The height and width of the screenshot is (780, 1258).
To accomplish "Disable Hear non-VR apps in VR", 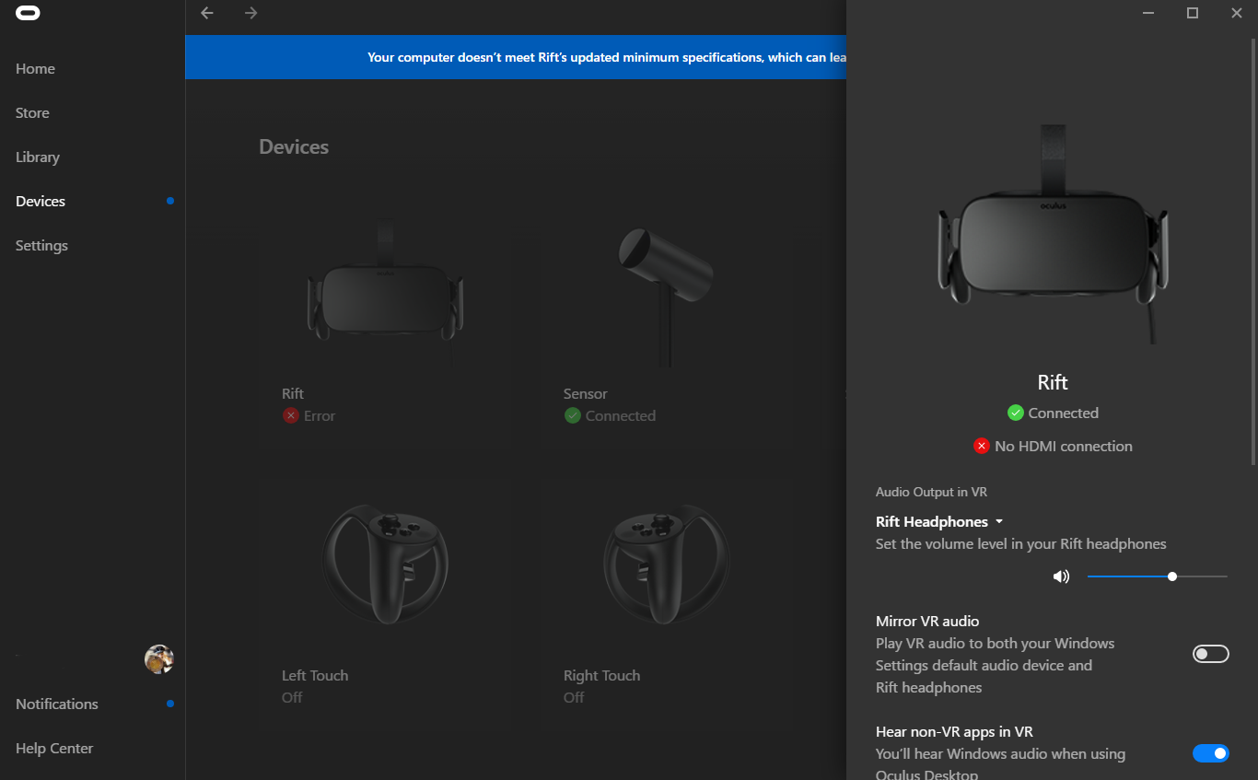I will pos(1211,753).
